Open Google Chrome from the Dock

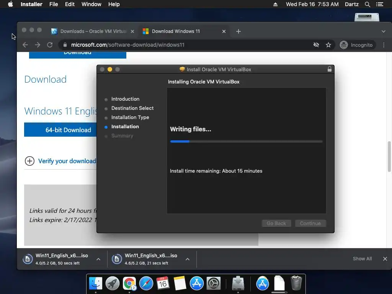coord(129,283)
